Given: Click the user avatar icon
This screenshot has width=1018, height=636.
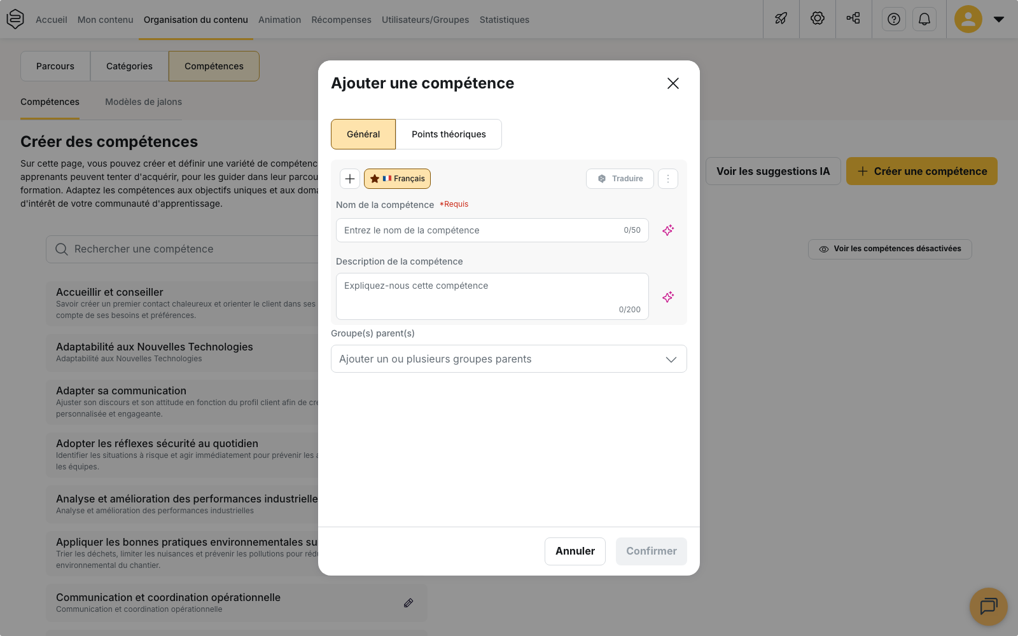Looking at the screenshot, I should pos(968,19).
